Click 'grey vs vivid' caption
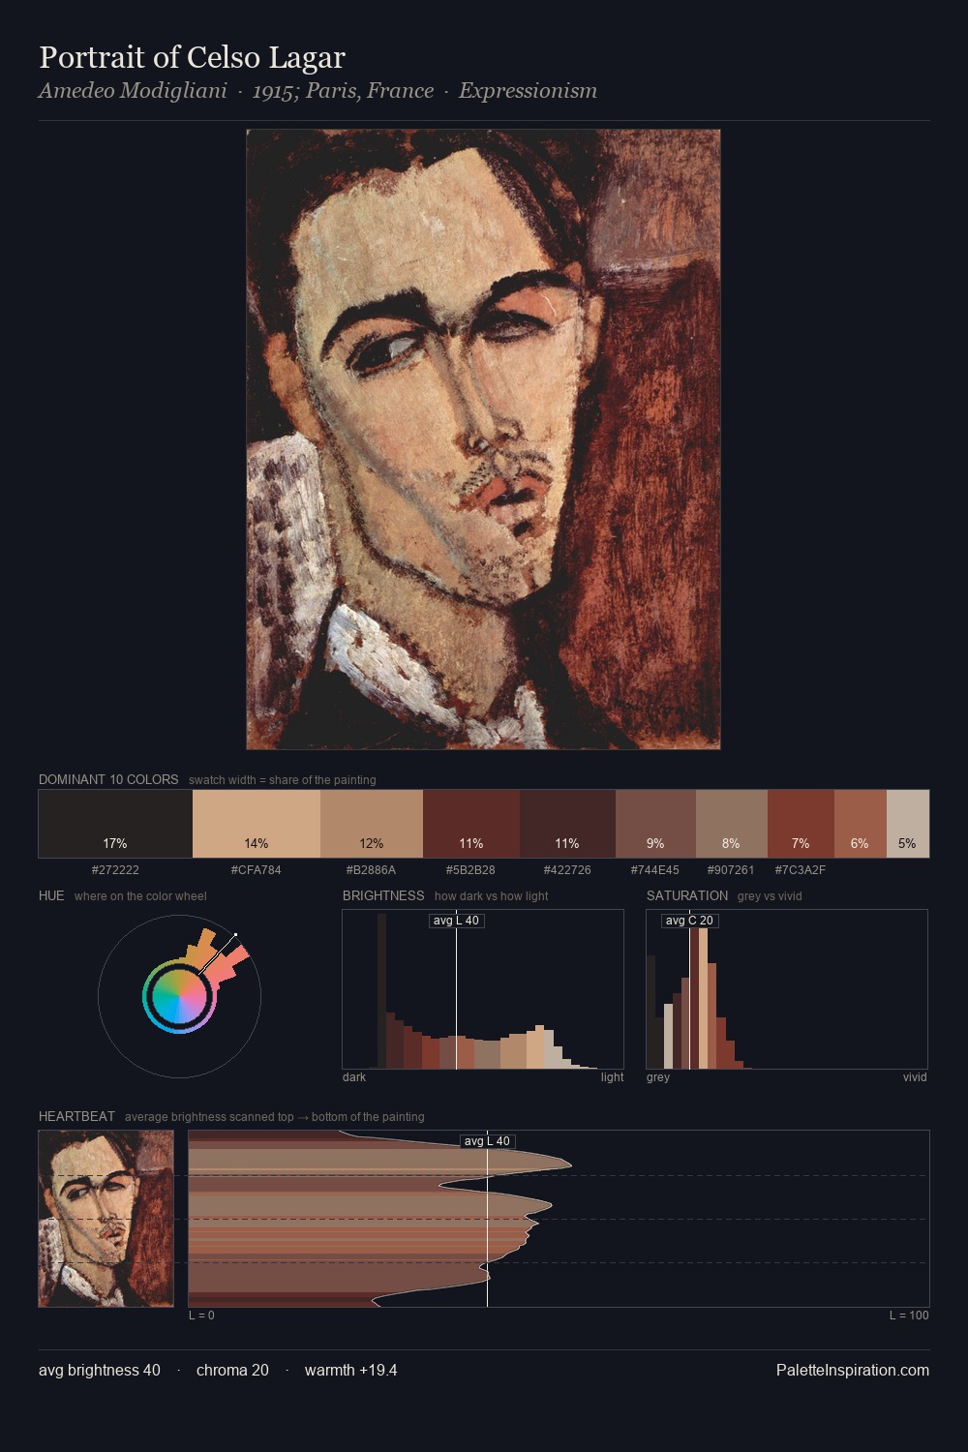The width and height of the screenshot is (968, 1452). coord(770,896)
